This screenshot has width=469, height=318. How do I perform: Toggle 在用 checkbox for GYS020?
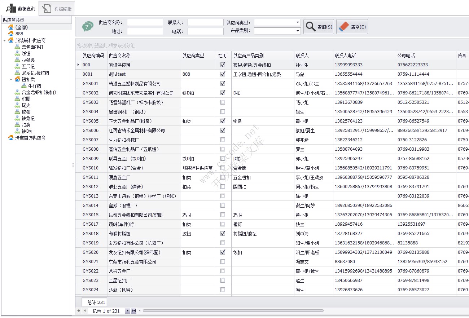(223, 252)
